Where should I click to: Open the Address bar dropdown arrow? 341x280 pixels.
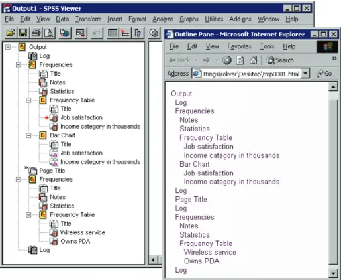pyautogui.click(x=305, y=74)
